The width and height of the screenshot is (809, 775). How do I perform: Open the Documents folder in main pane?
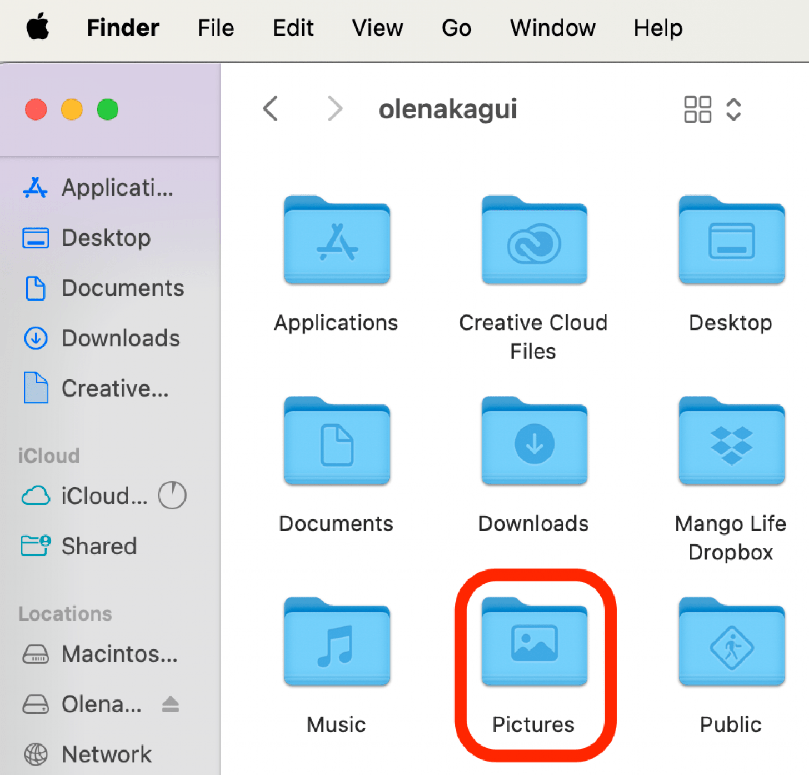pos(337,443)
